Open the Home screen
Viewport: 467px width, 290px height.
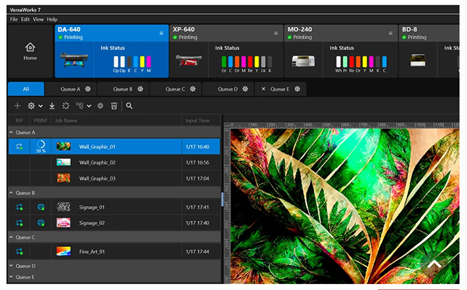pos(30,51)
